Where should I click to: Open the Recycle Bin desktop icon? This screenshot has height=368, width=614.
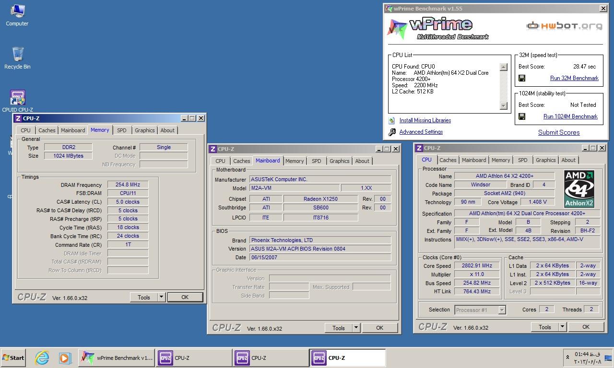pyautogui.click(x=17, y=58)
